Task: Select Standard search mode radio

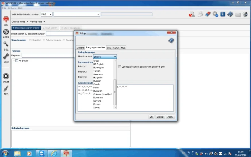Action: pos(30,40)
